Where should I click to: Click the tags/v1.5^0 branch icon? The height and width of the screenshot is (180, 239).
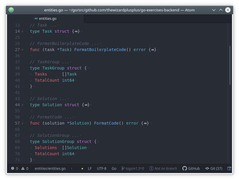coord(123,168)
